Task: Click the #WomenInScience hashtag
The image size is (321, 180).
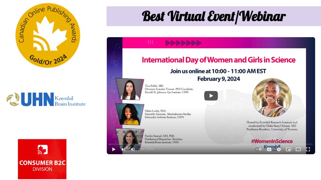Action: click(272, 141)
